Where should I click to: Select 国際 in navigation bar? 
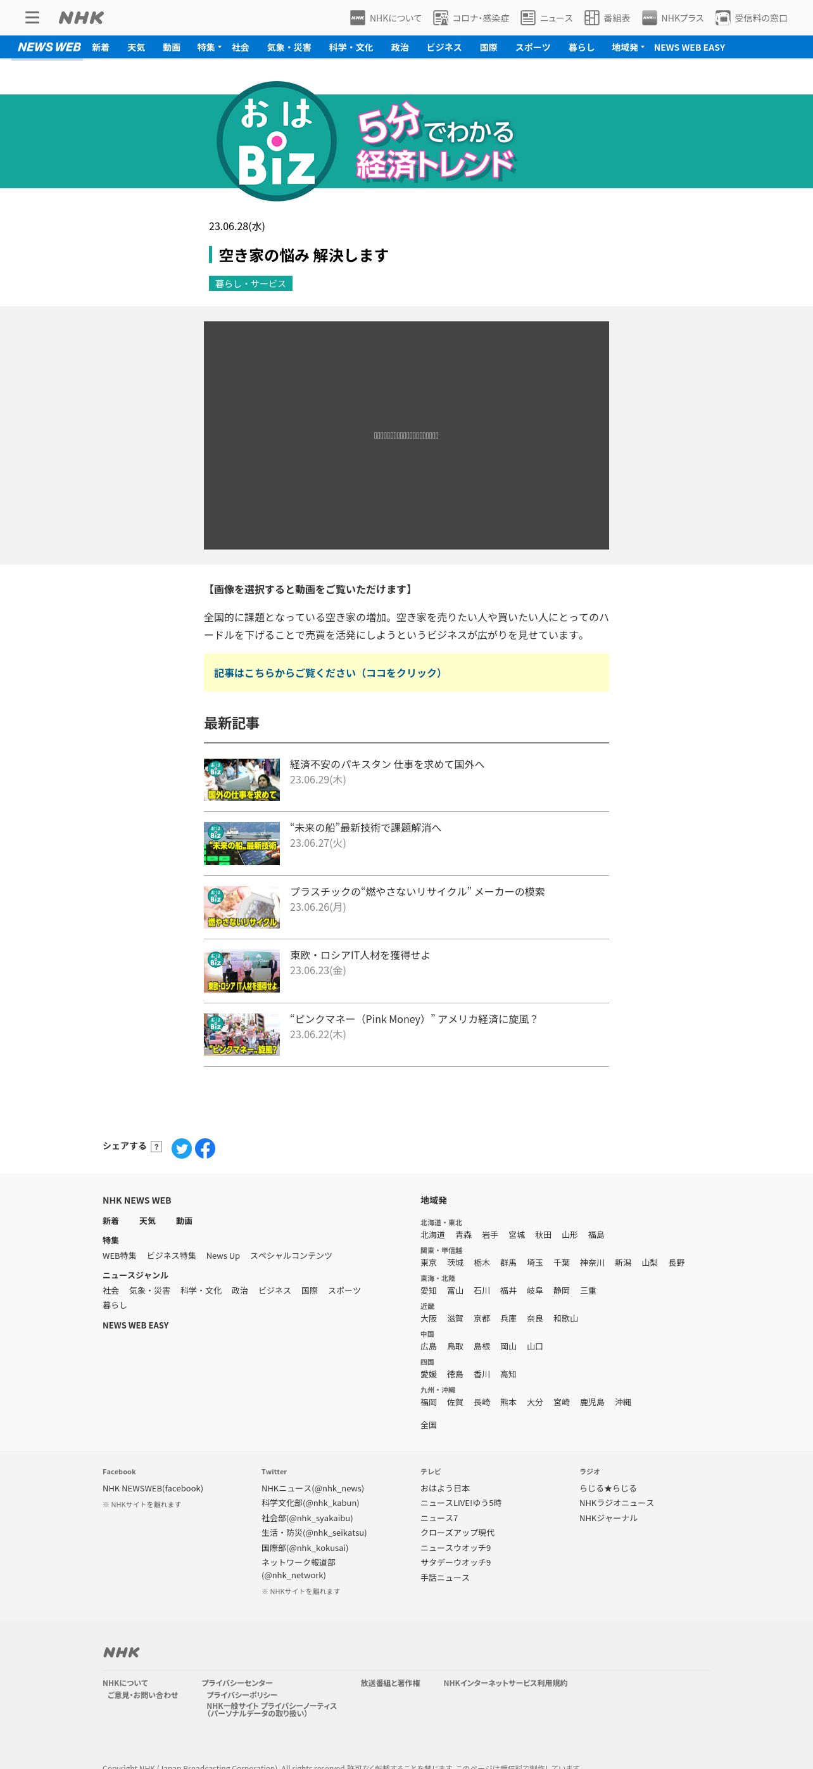coord(488,48)
